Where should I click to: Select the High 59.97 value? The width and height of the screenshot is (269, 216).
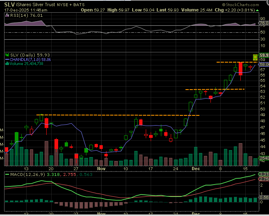point(118,10)
